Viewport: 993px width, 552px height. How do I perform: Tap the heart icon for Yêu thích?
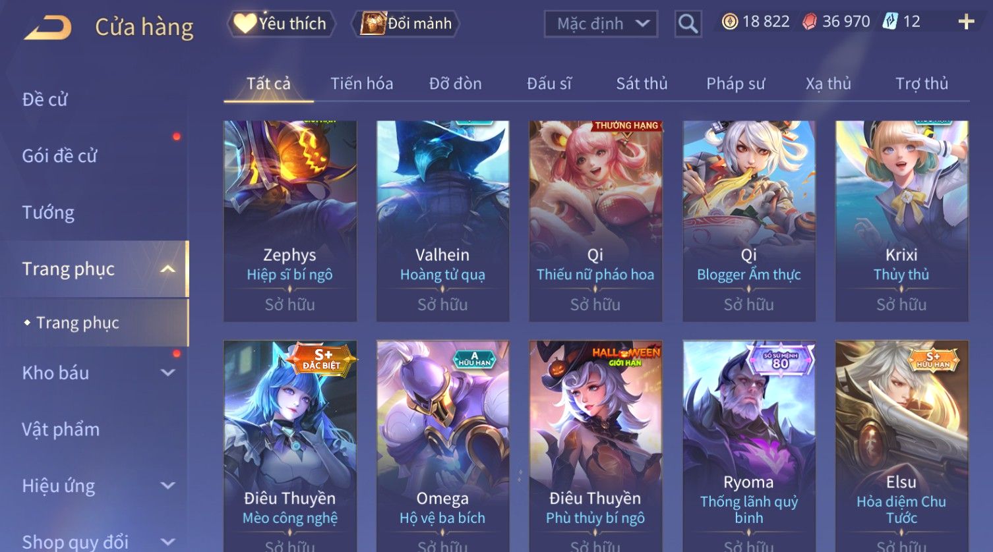click(245, 24)
